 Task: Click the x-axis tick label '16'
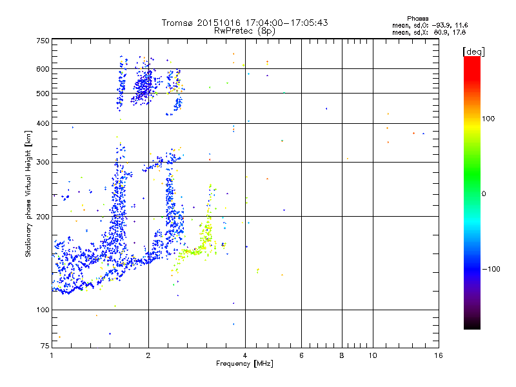tap(439, 355)
